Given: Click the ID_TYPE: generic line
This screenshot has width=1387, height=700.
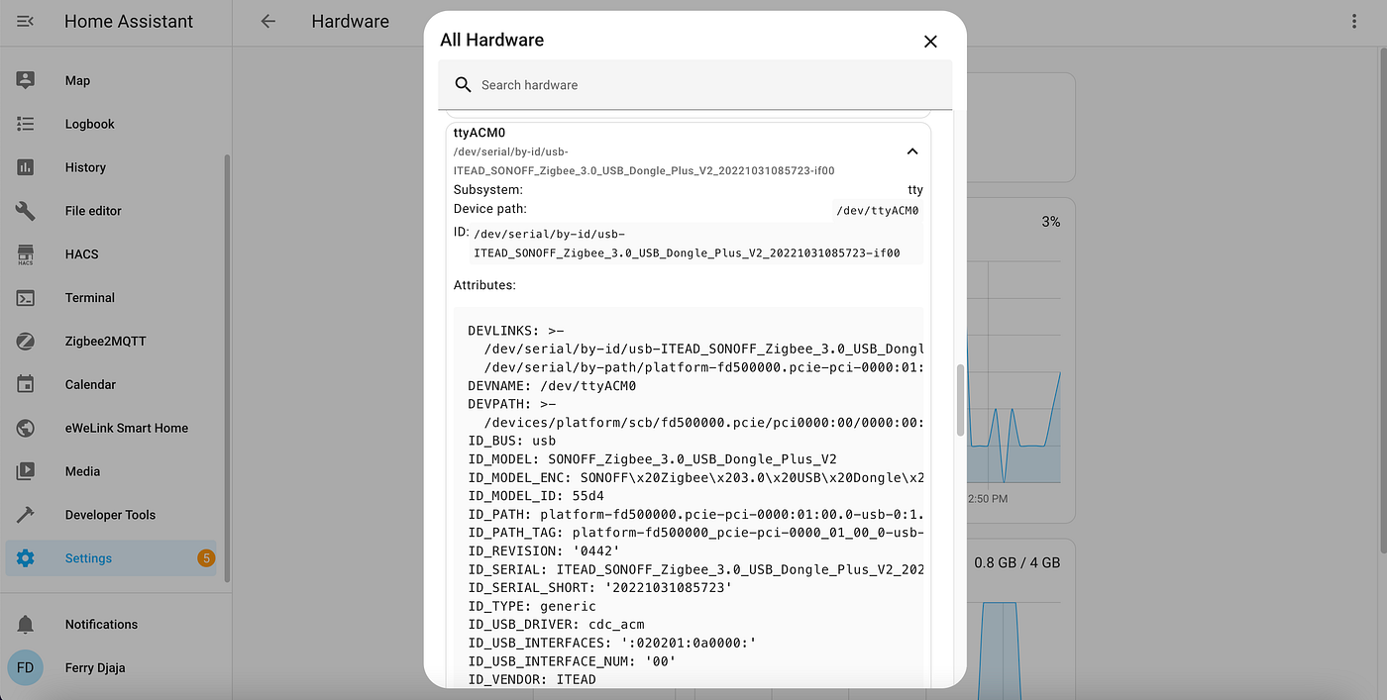Looking at the screenshot, I should pyautogui.click(x=532, y=606).
